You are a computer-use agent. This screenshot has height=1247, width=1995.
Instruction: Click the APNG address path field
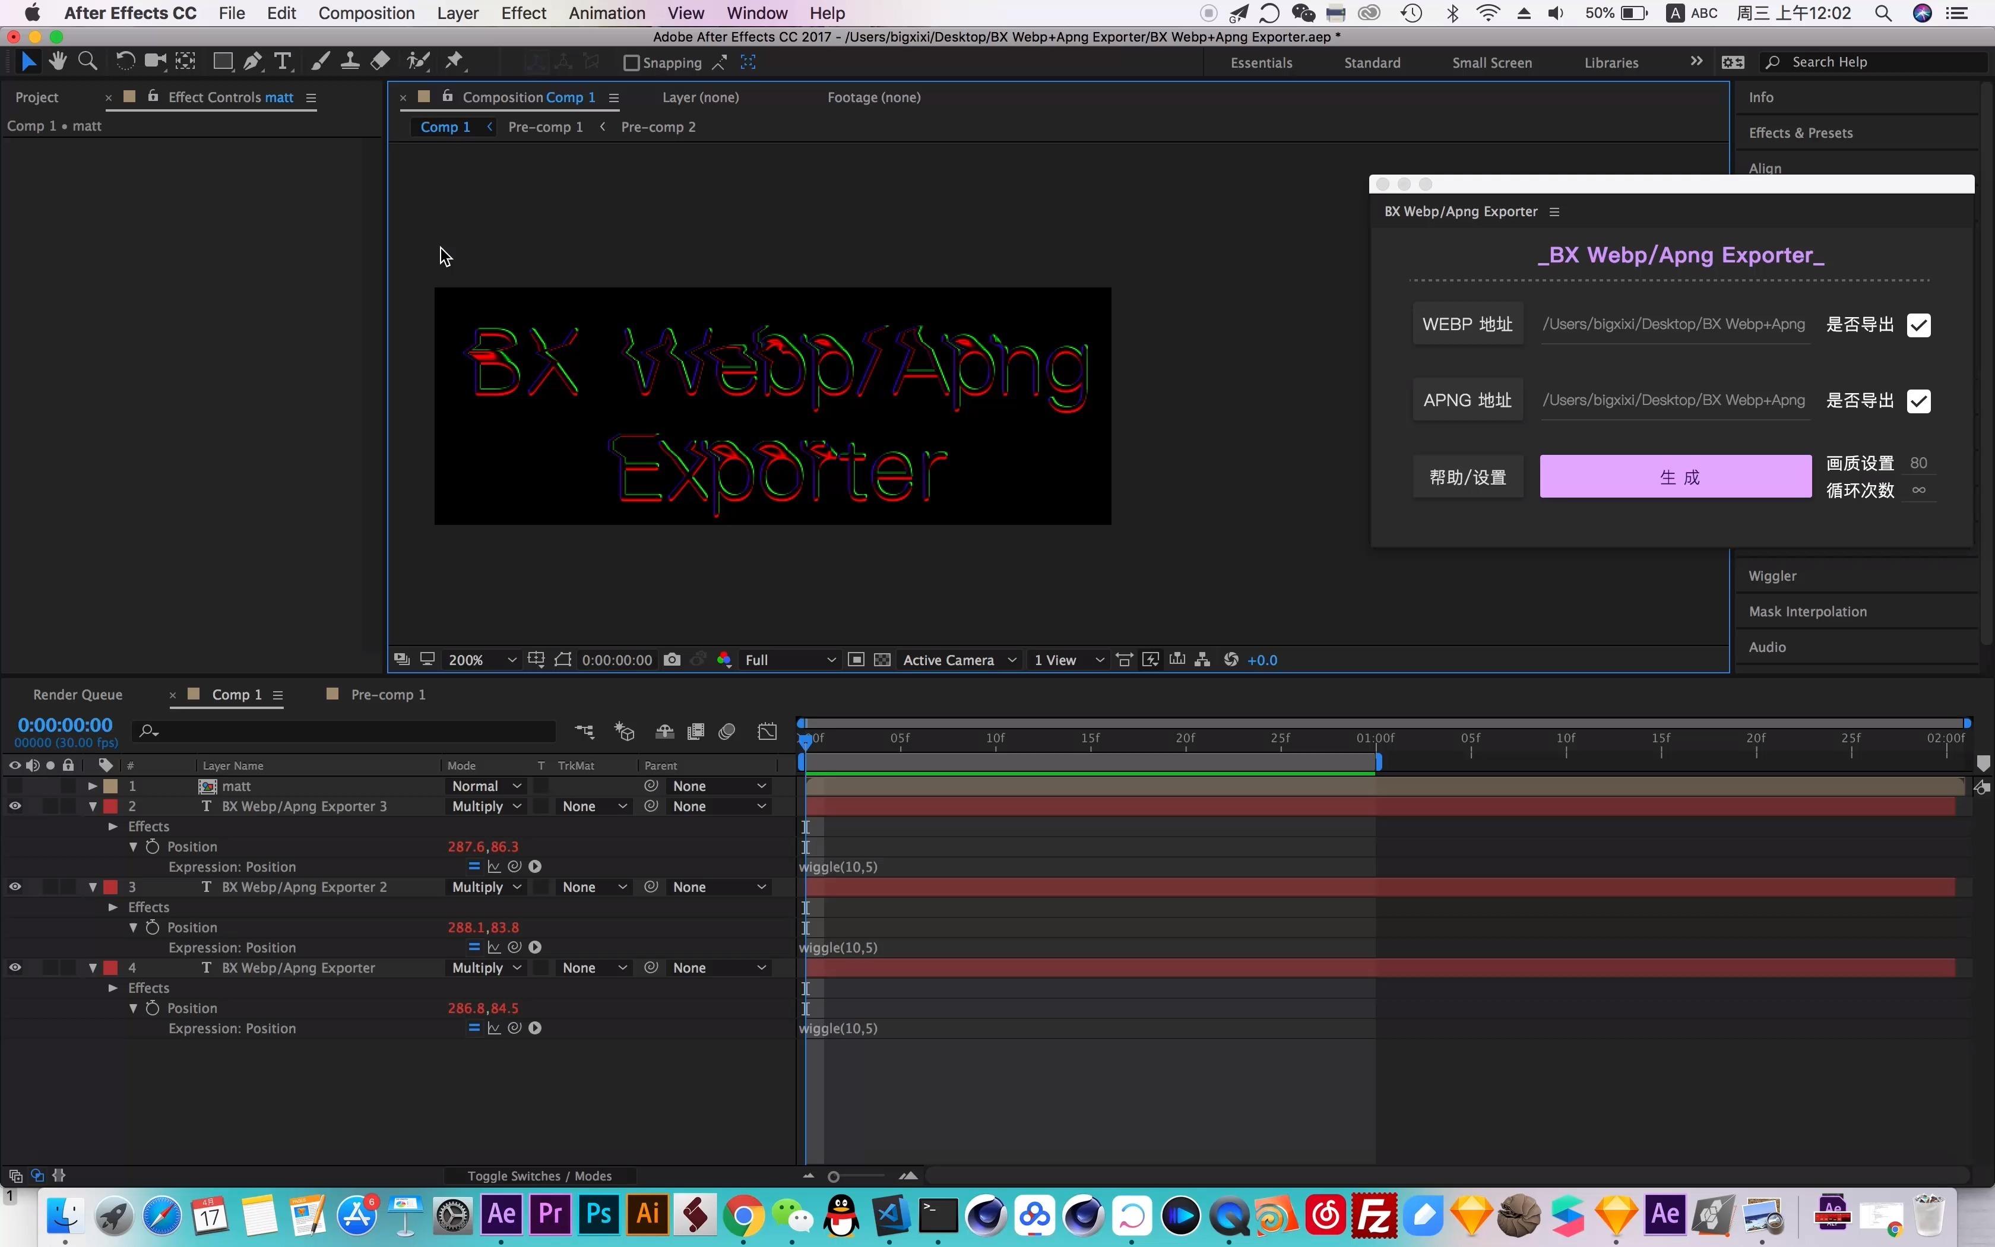(1674, 401)
